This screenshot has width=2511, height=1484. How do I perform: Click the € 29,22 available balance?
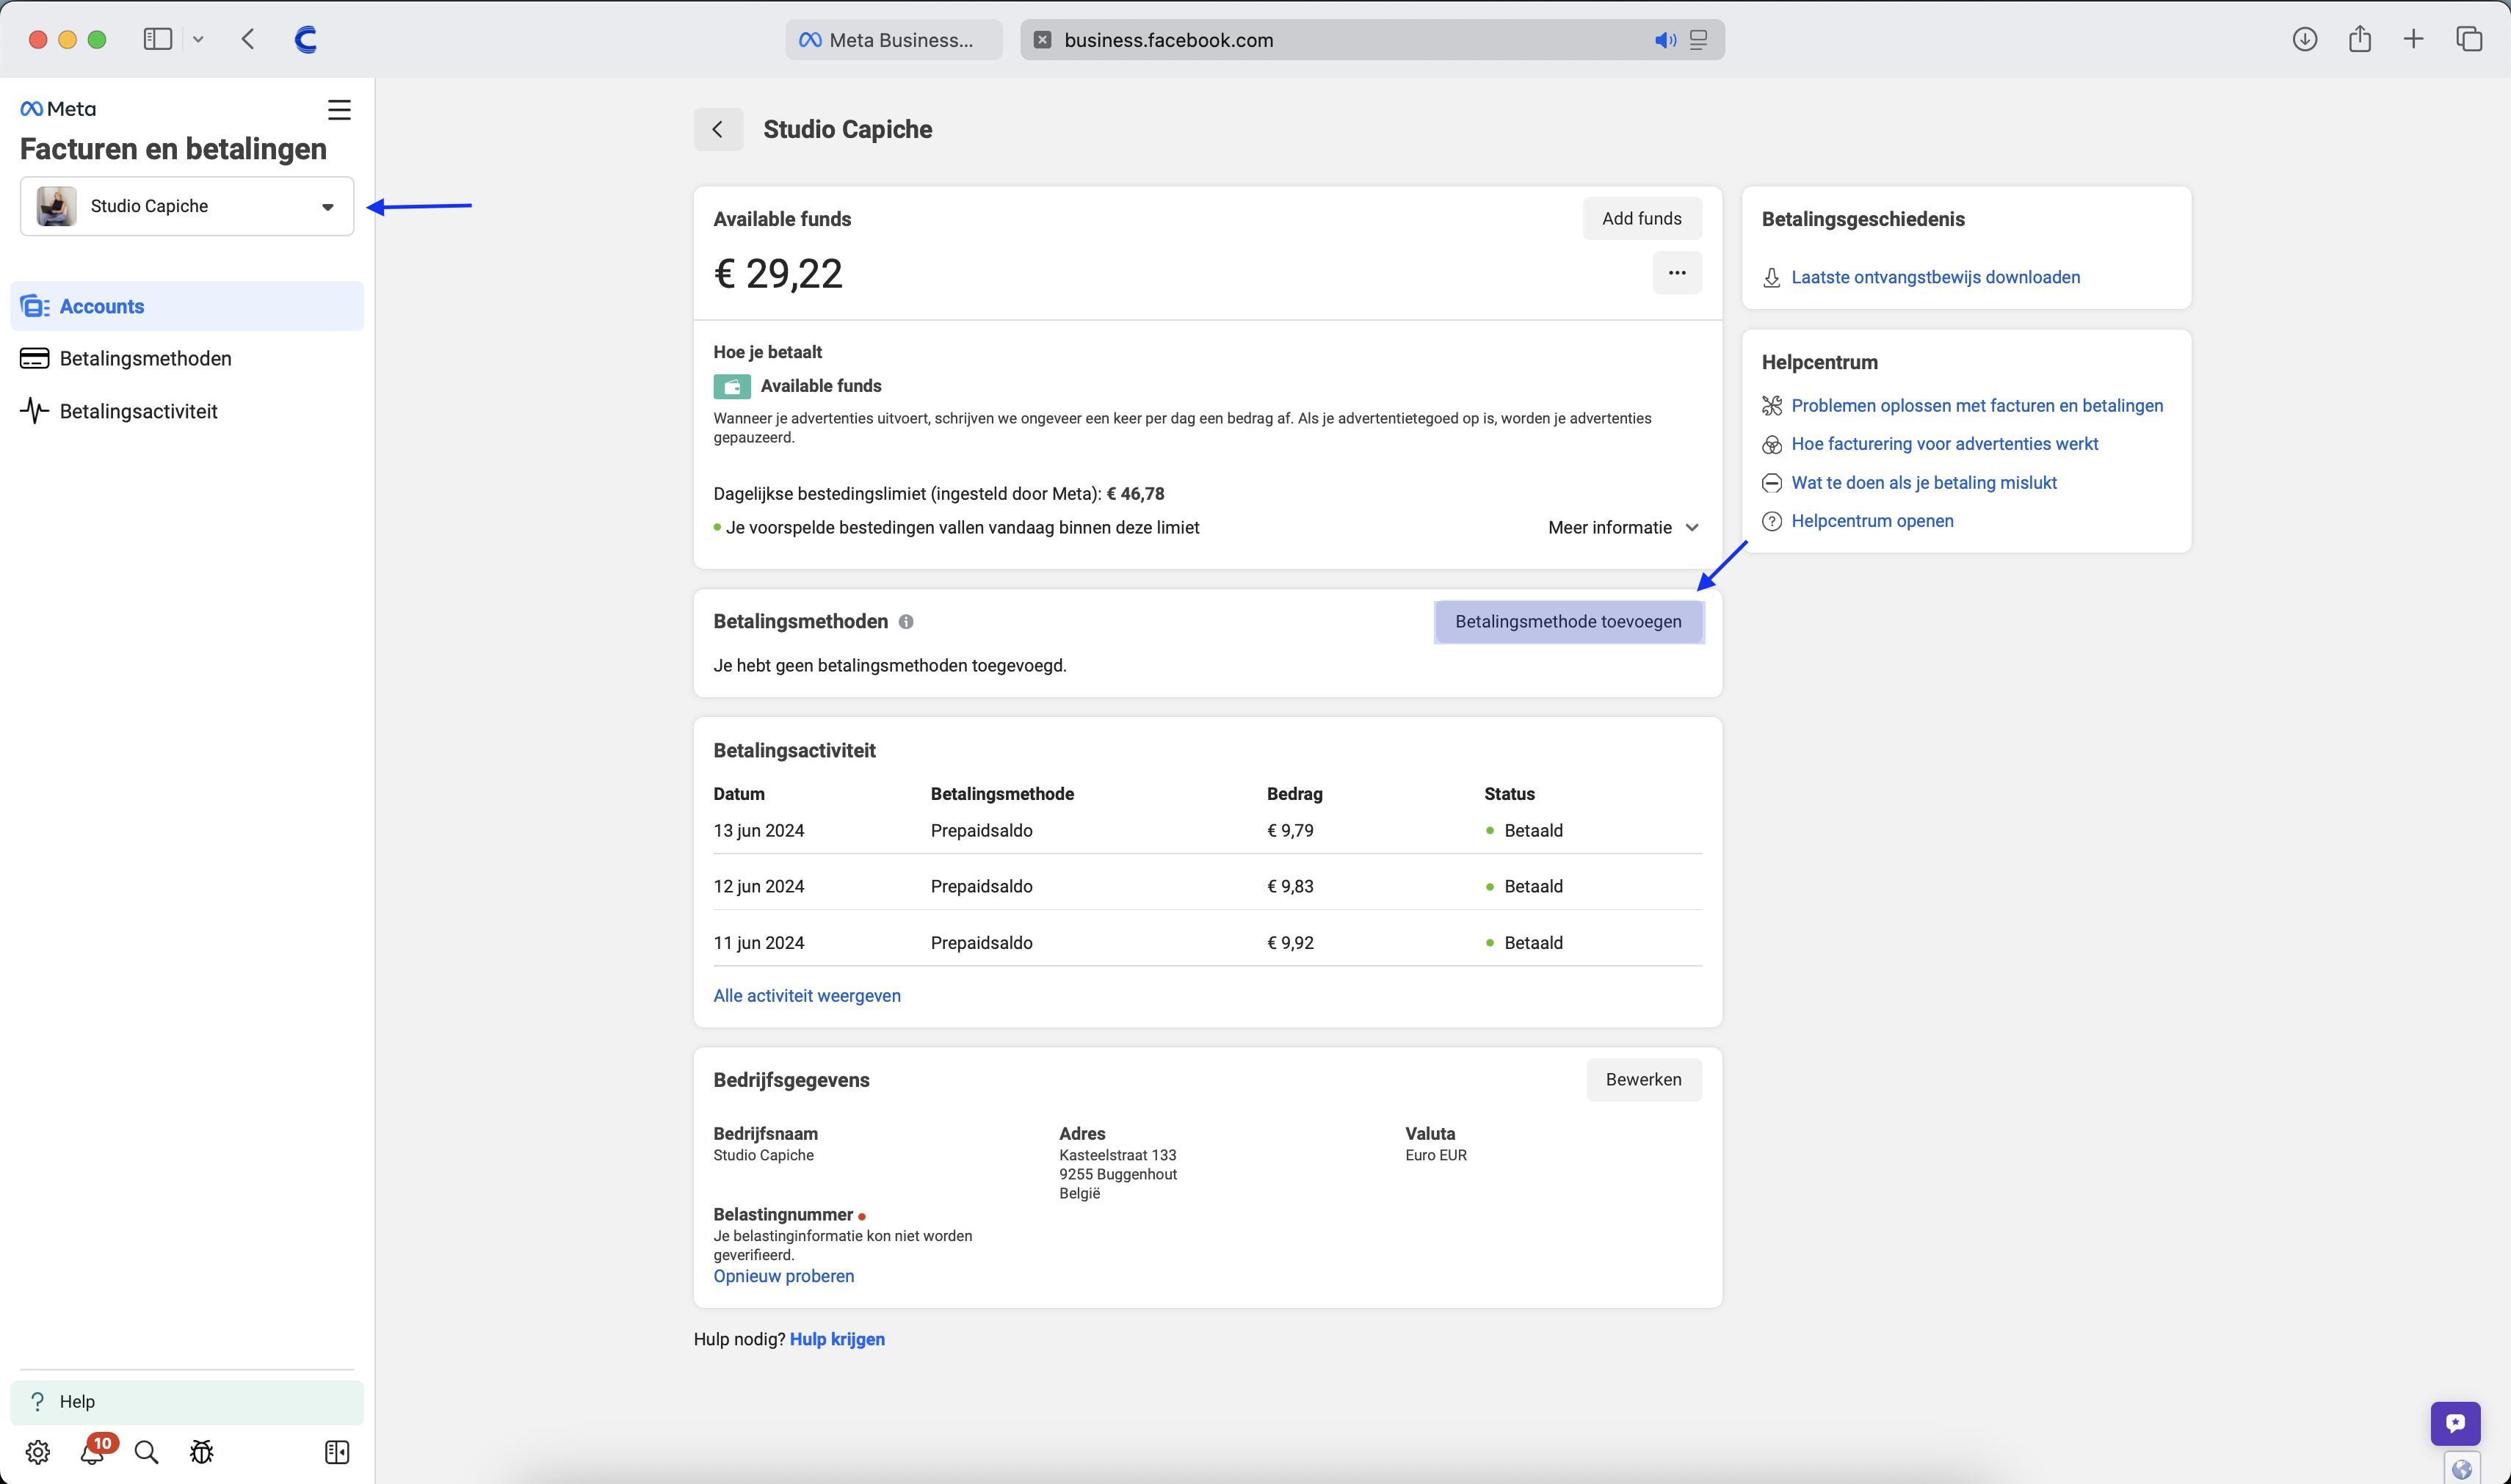pos(778,274)
